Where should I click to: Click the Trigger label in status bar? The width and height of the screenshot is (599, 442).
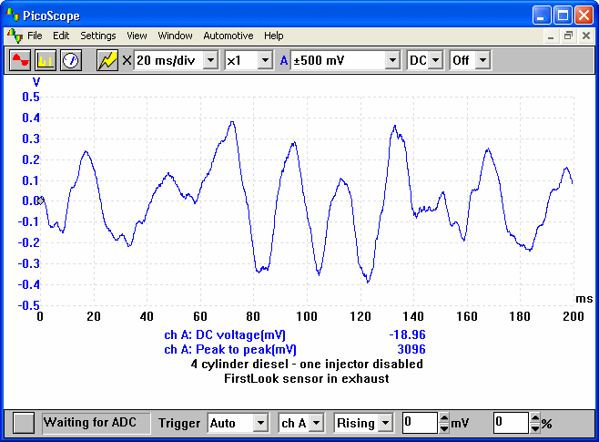click(x=179, y=423)
